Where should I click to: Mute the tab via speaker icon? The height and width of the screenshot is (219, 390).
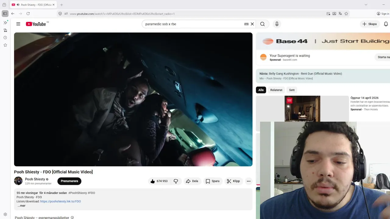click(x=18, y=5)
